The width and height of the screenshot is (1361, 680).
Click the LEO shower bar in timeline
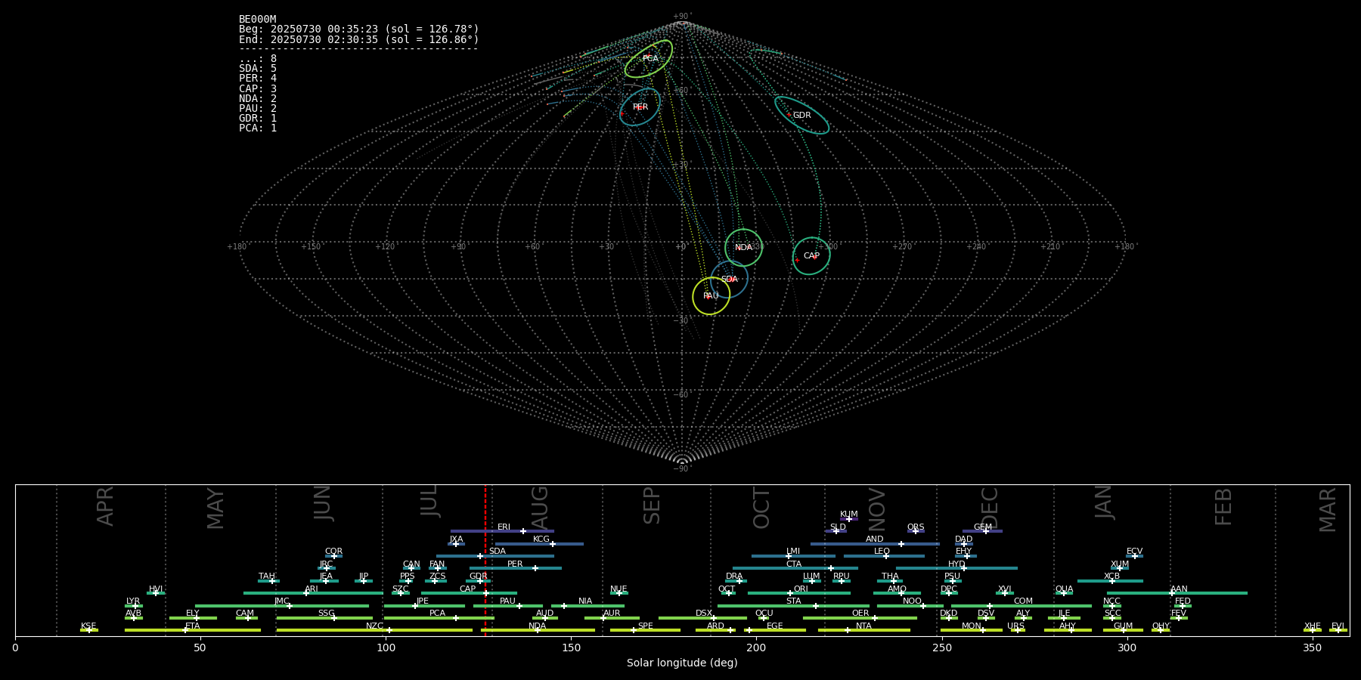pyautogui.click(x=884, y=556)
